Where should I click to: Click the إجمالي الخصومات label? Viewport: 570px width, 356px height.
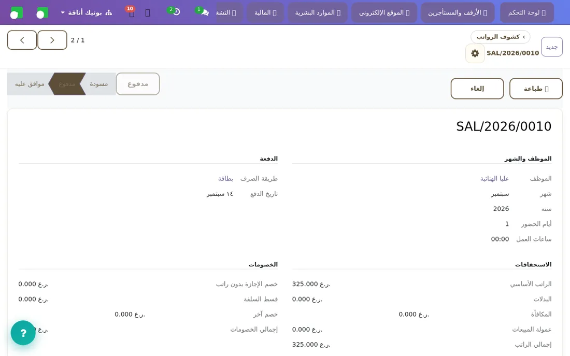[254, 330]
